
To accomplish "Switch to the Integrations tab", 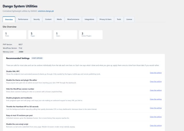I will pos(89,19).
